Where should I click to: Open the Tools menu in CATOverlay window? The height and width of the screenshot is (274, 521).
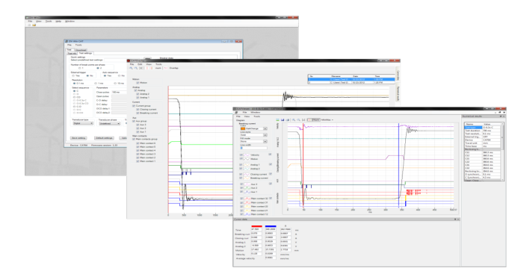click(x=158, y=64)
